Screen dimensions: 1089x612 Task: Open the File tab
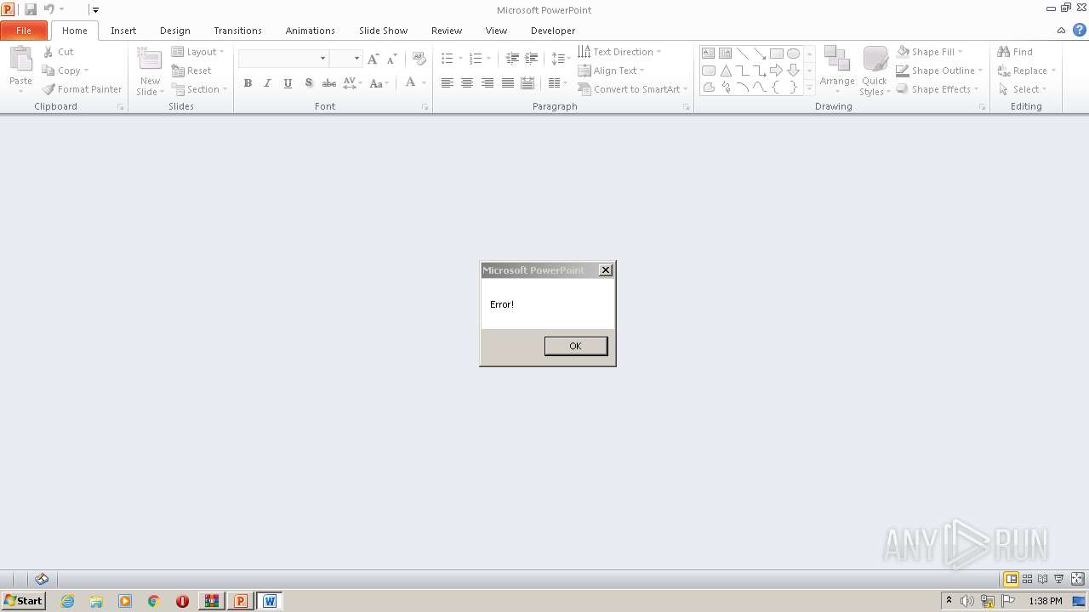[x=24, y=31]
